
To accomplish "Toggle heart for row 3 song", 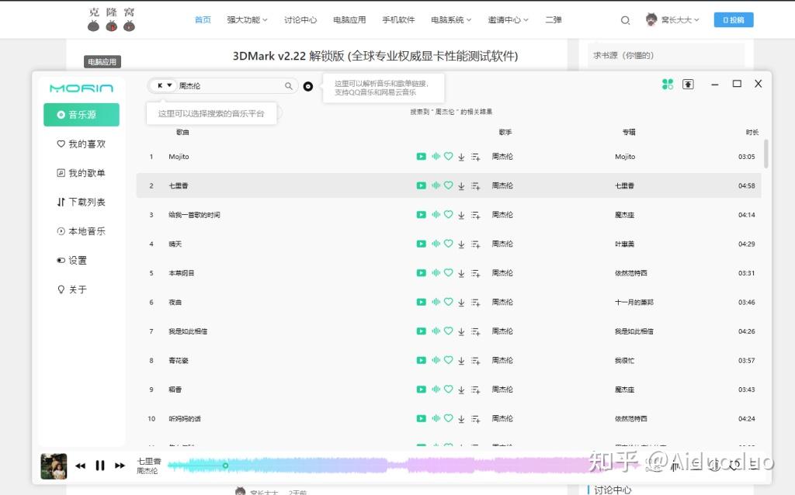I will [448, 214].
